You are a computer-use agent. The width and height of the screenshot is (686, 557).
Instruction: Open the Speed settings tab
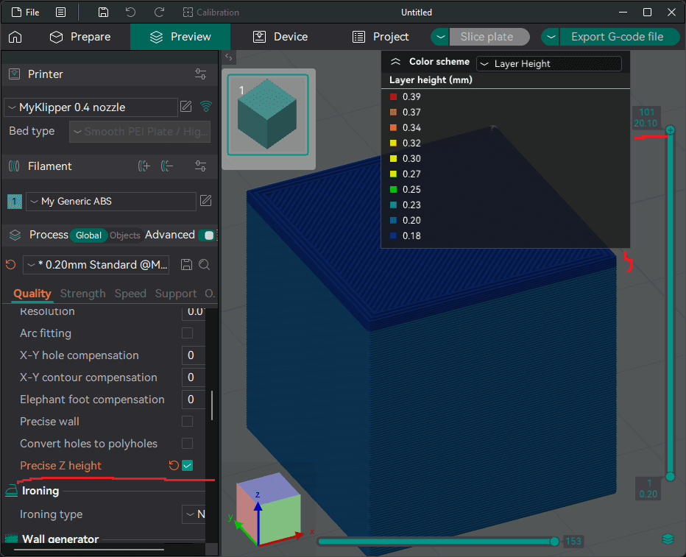(130, 294)
